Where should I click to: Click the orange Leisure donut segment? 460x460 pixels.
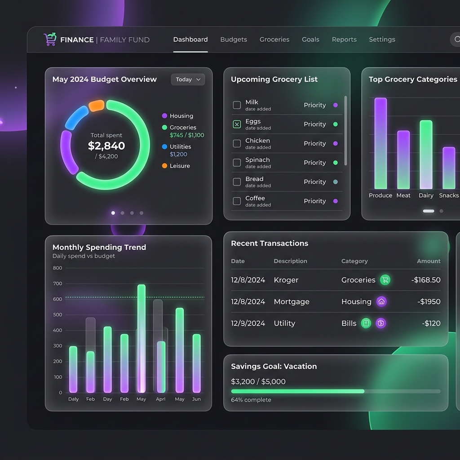coord(97,106)
